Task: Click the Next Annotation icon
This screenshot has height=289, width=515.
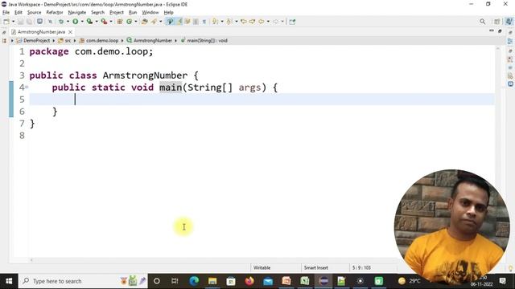Action: [x=215, y=22]
